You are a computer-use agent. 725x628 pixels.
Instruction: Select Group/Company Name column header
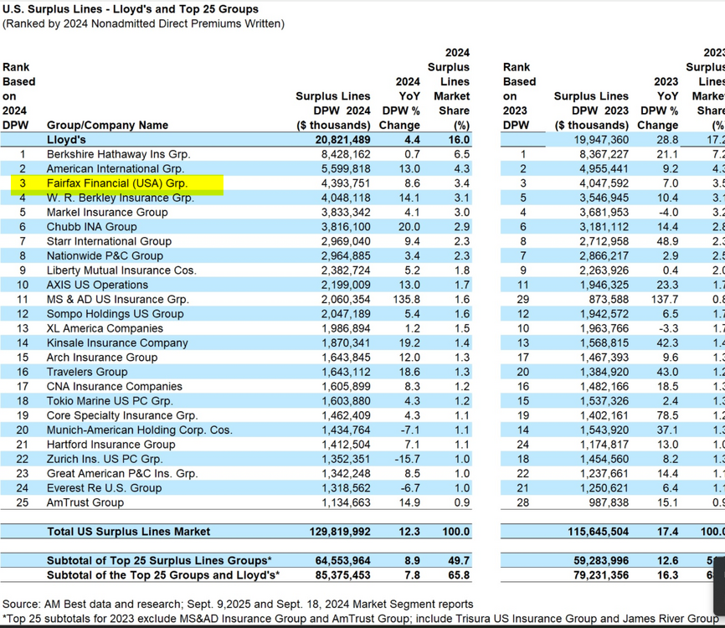pos(107,126)
